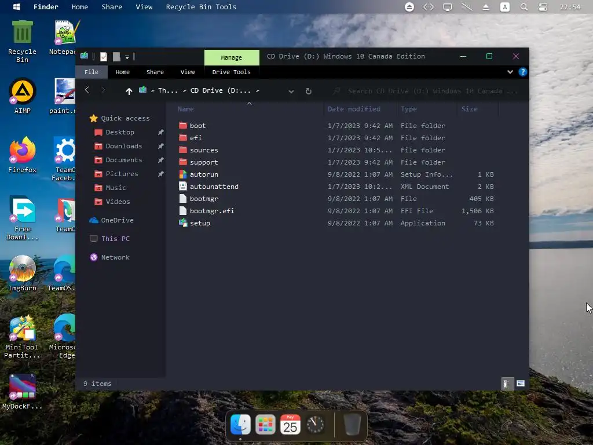The image size is (593, 445).
Task: Switch to details view layout icon
Action: point(507,384)
